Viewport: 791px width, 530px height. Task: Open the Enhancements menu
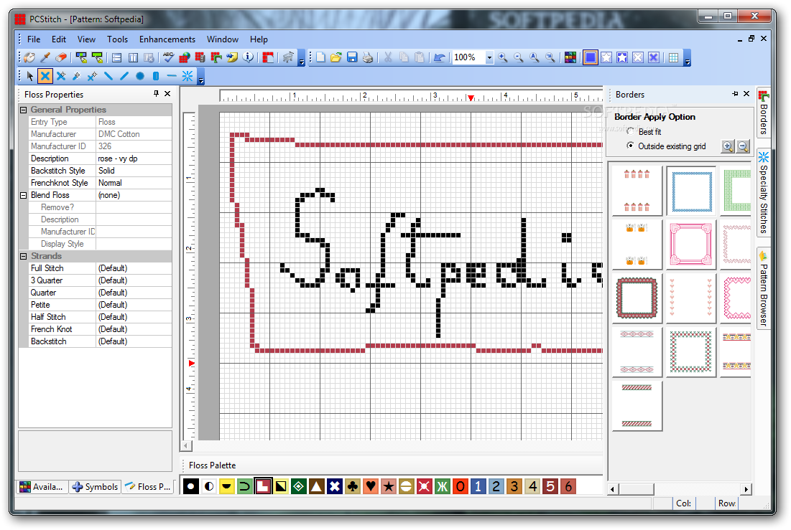pyautogui.click(x=167, y=39)
